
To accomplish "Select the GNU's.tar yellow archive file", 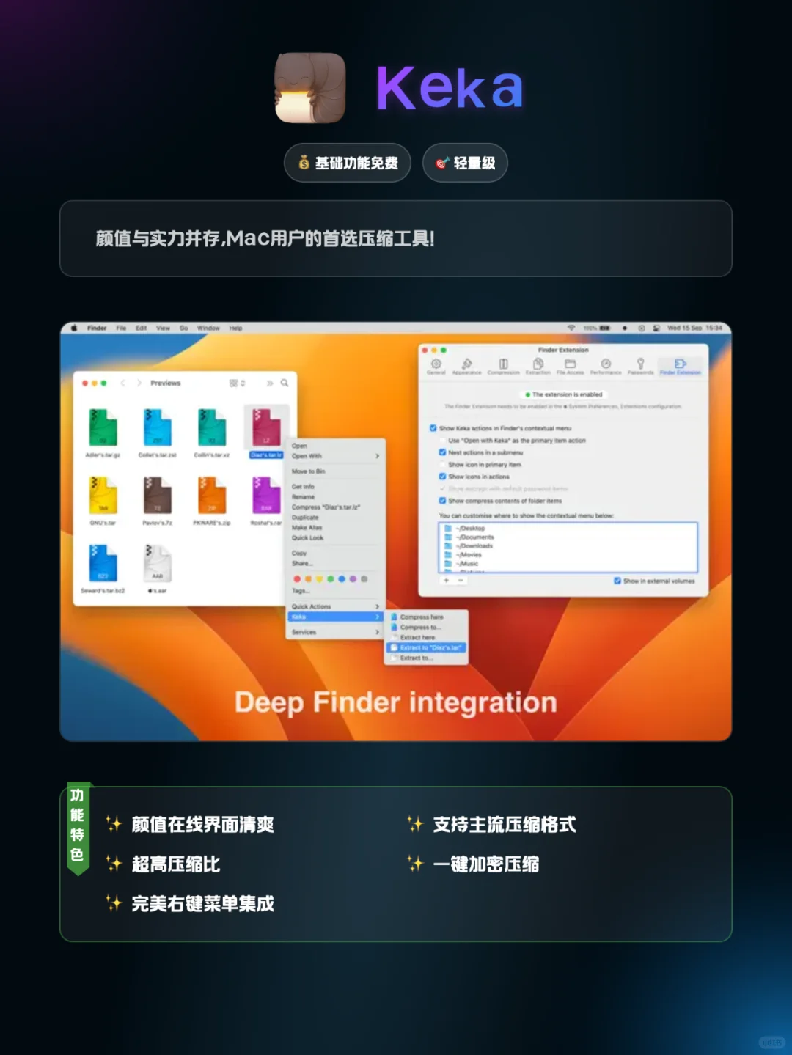I will pyautogui.click(x=103, y=496).
